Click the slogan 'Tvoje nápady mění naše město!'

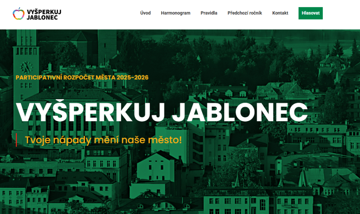(x=103, y=140)
